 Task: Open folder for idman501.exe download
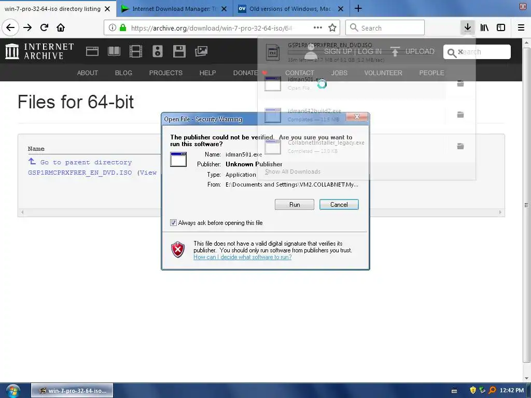coord(460,83)
